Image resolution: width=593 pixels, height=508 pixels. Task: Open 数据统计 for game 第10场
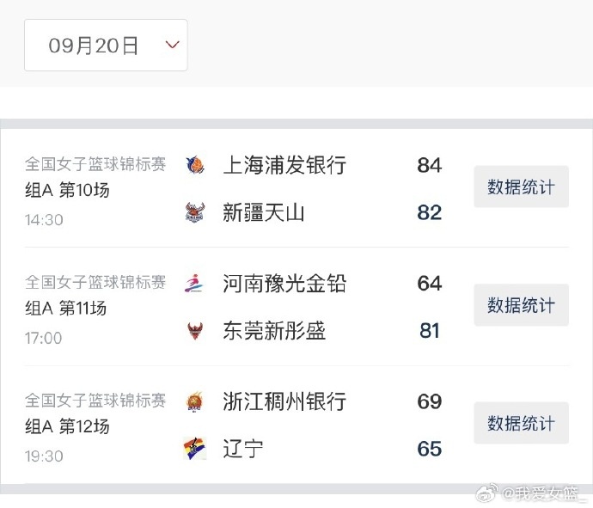[x=521, y=187]
